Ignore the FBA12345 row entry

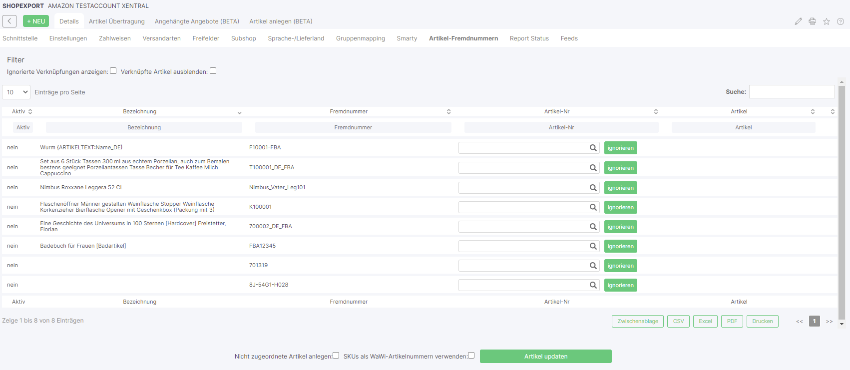point(620,246)
